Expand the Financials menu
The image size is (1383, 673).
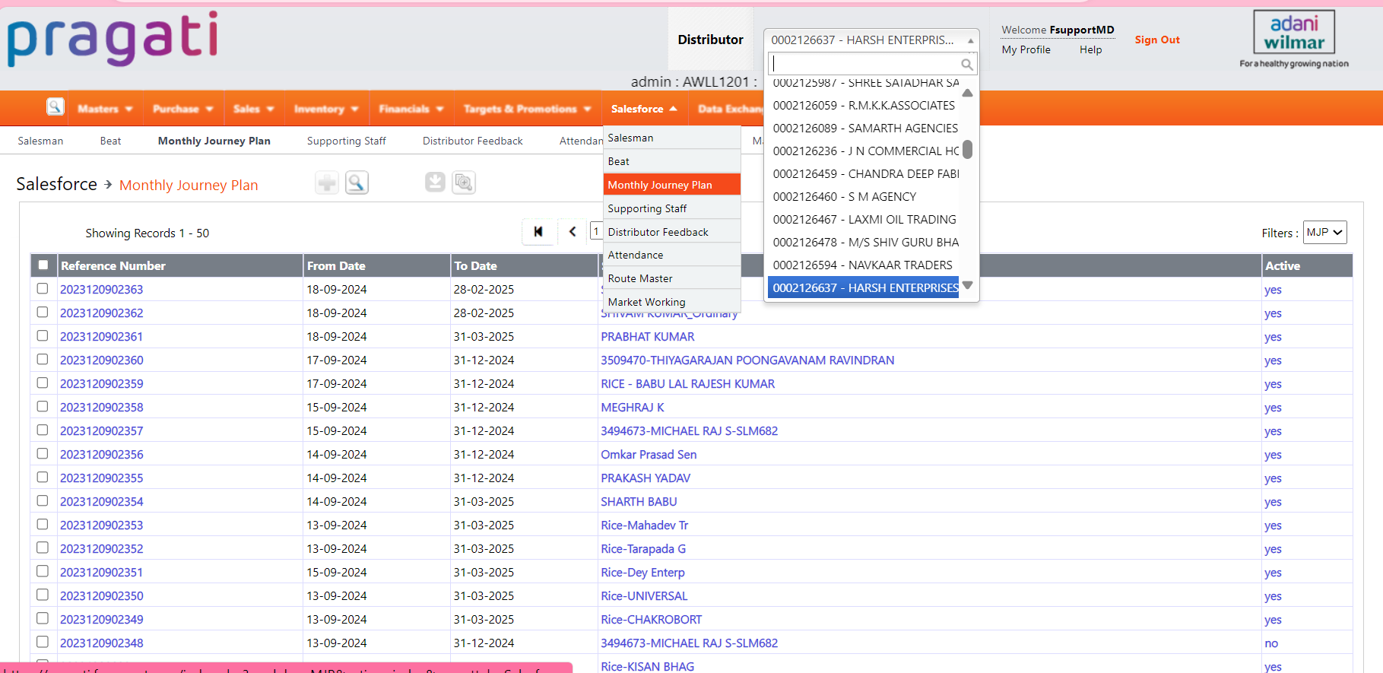coord(411,109)
